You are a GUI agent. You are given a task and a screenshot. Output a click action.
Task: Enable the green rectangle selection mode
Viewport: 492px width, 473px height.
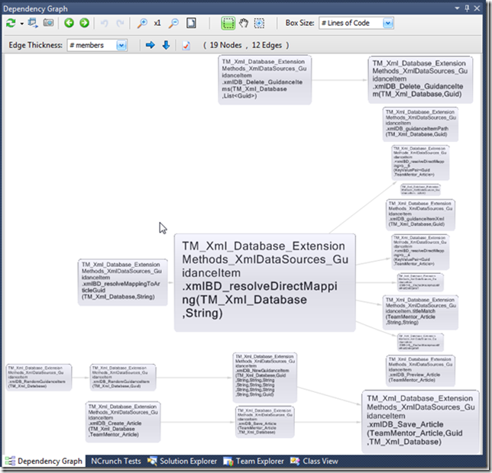(x=228, y=24)
